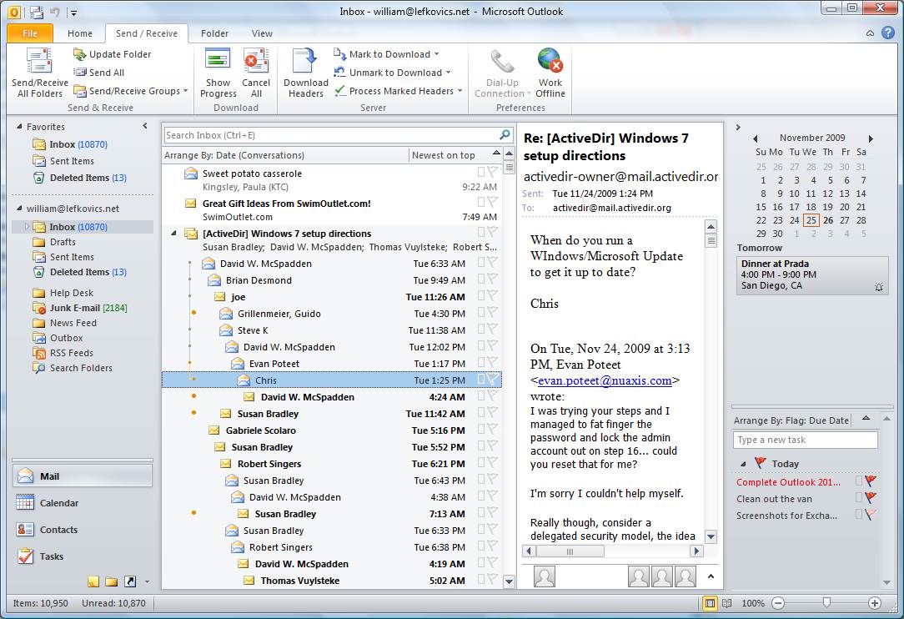Switch to the Home tab
904x619 pixels.
pyautogui.click(x=79, y=33)
